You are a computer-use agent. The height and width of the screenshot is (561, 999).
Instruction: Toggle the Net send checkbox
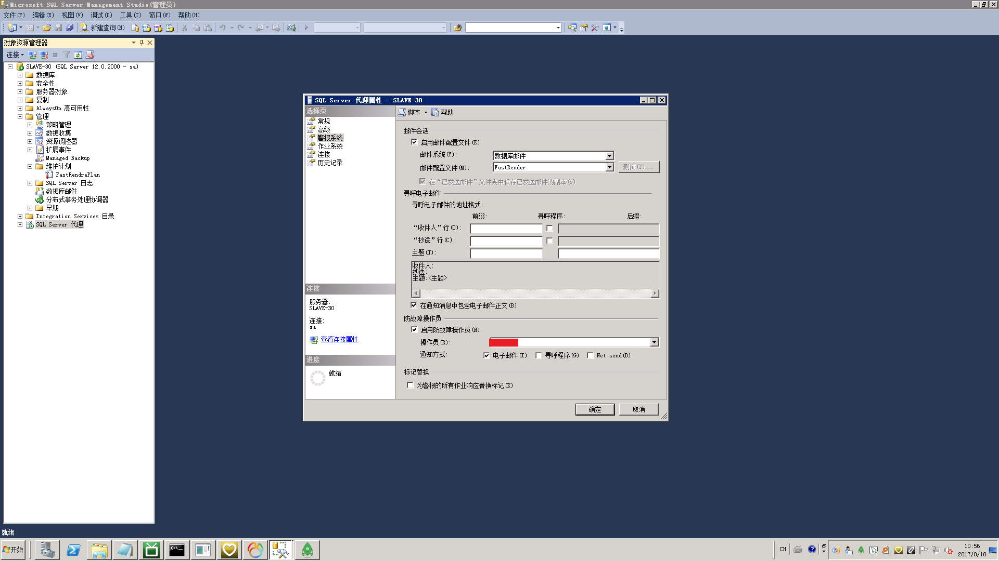590,355
